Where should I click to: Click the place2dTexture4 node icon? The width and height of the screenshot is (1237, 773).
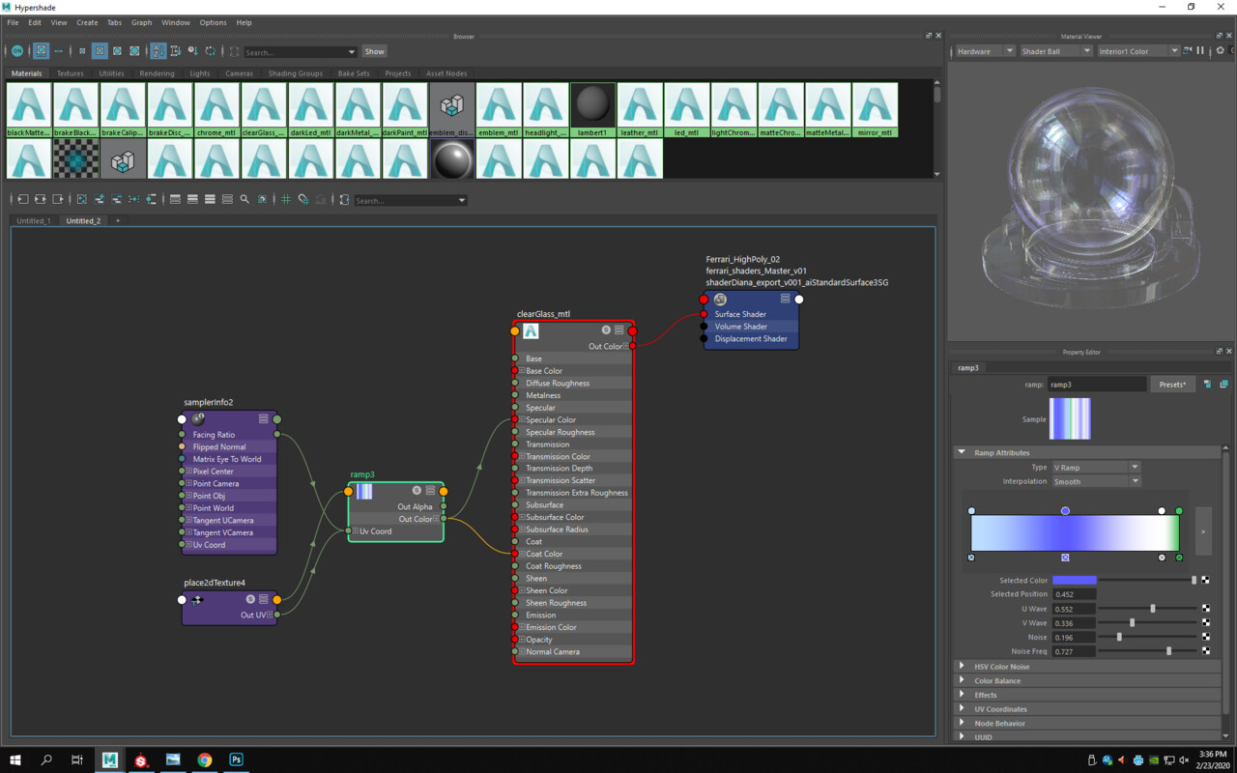point(197,600)
